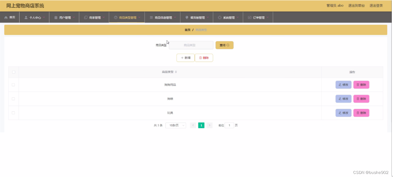Check the checkbox for 狗狗用品 row
The image size is (393, 177).
13,85
